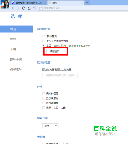Close the 选项 tab

pos(82,3)
